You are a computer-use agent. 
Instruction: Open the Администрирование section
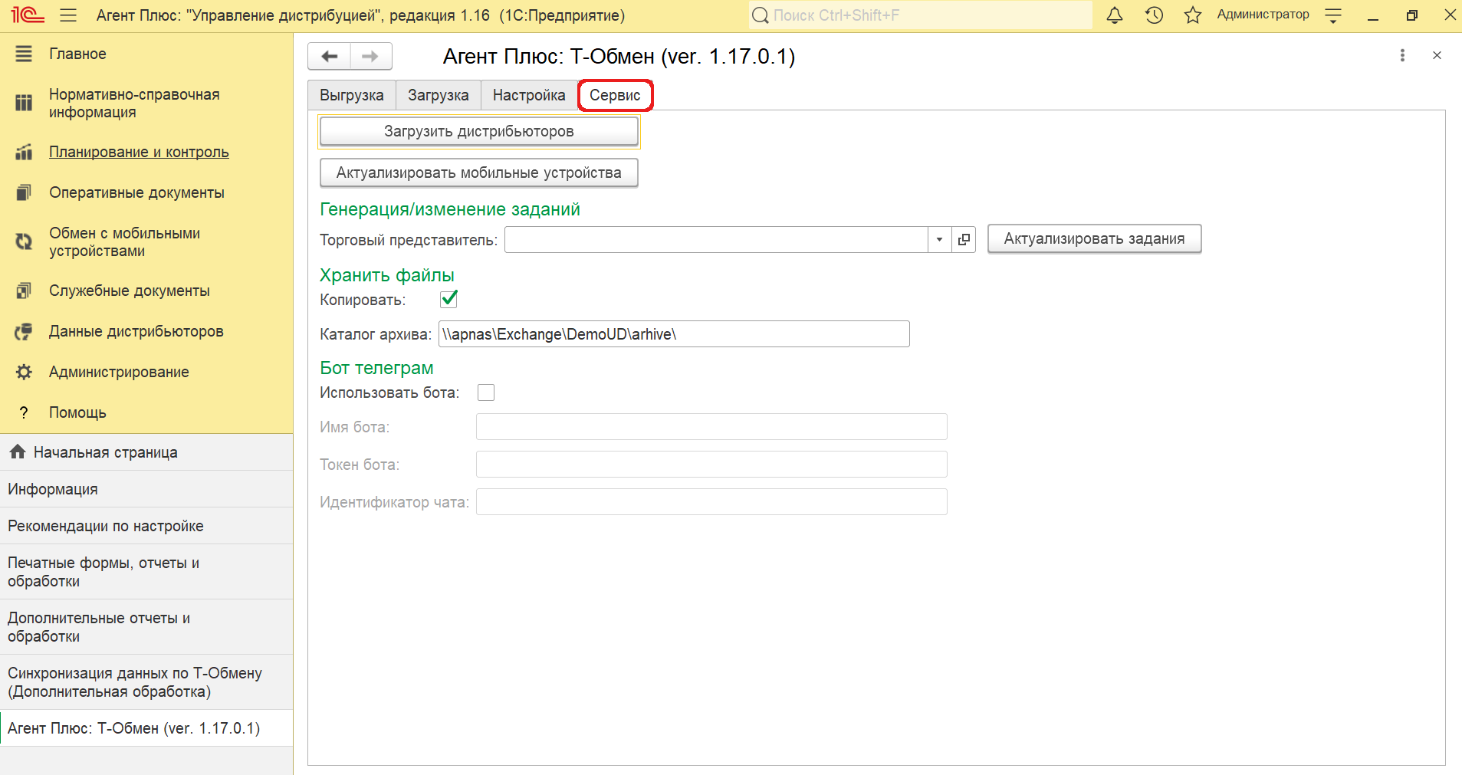click(119, 372)
